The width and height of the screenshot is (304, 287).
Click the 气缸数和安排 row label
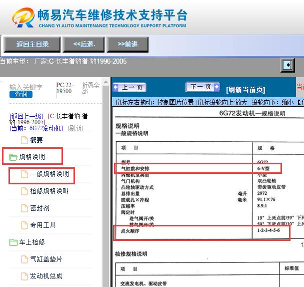coord(135,169)
